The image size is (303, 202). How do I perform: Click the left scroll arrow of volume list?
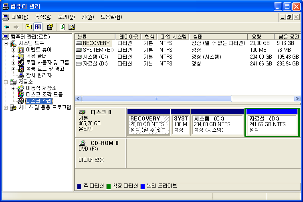tap(78, 98)
